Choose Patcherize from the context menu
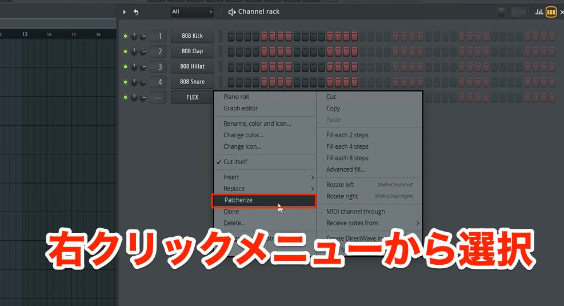564x306 pixels. coord(263,200)
